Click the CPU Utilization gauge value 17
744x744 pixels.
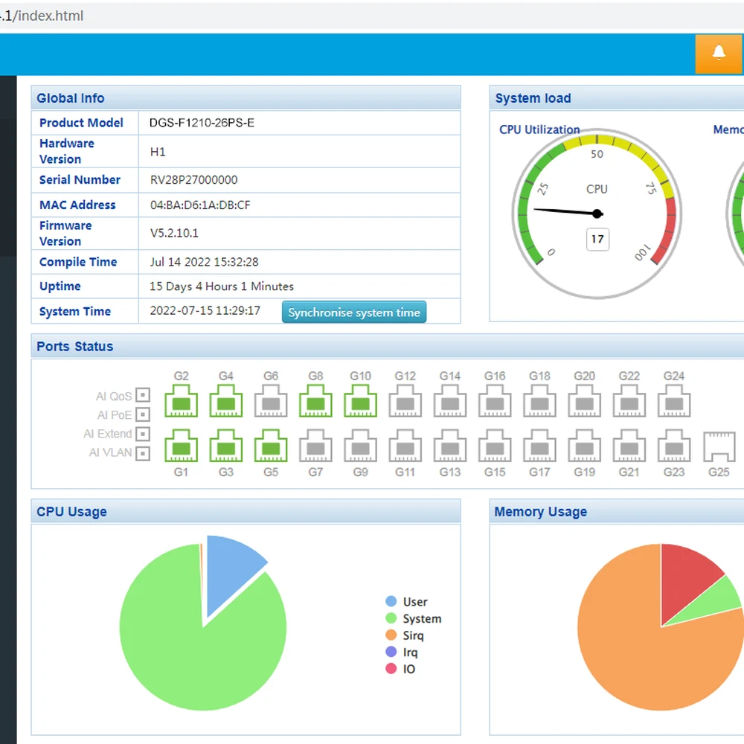tap(597, 239)
